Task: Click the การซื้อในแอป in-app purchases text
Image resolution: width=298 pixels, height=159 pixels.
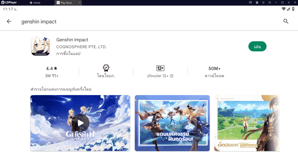Action: (x=68, y=54)
